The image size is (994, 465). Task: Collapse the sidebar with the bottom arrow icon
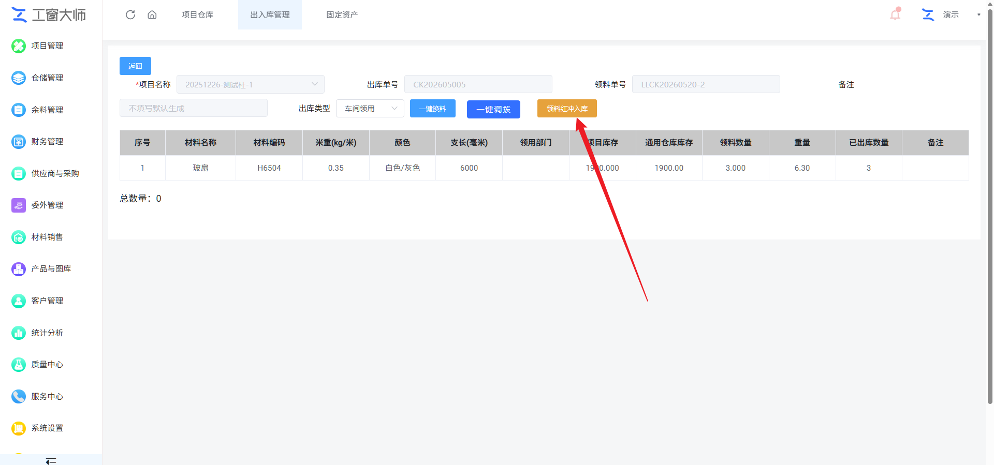click(51, 460)
